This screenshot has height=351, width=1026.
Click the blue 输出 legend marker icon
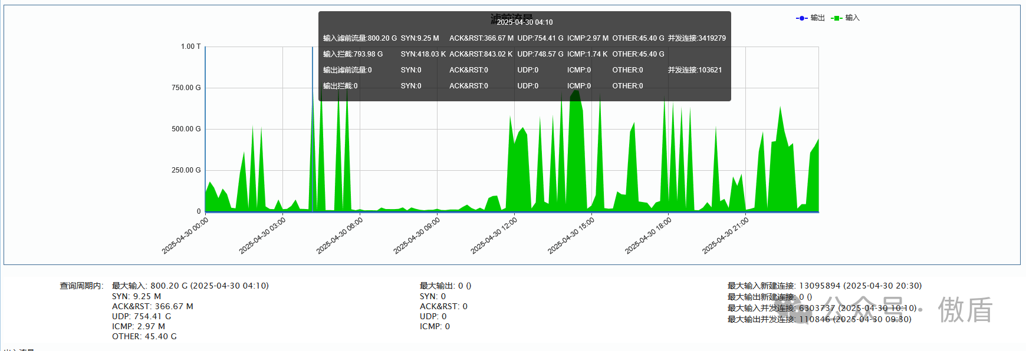[801, 18]
